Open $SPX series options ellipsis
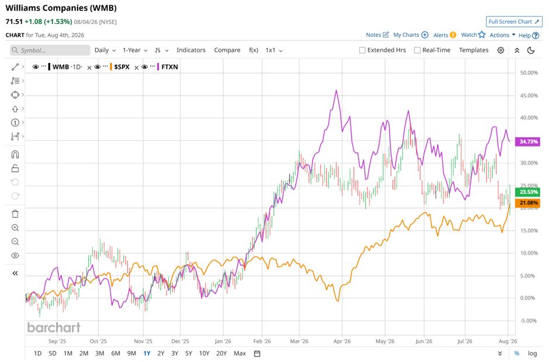The height and width of the screenshot is (362, 549). click(105, 66)
